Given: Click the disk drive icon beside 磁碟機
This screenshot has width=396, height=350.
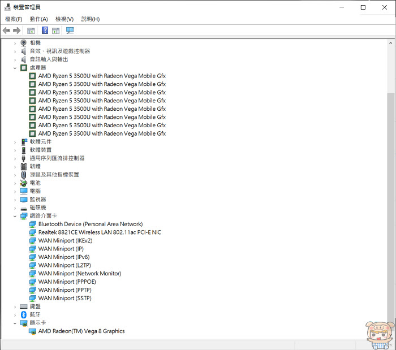Looking at the screenshot, I should 24,209.
